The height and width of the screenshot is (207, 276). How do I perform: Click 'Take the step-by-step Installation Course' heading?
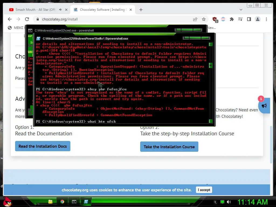pyautogui.click(x=187, y=134)
